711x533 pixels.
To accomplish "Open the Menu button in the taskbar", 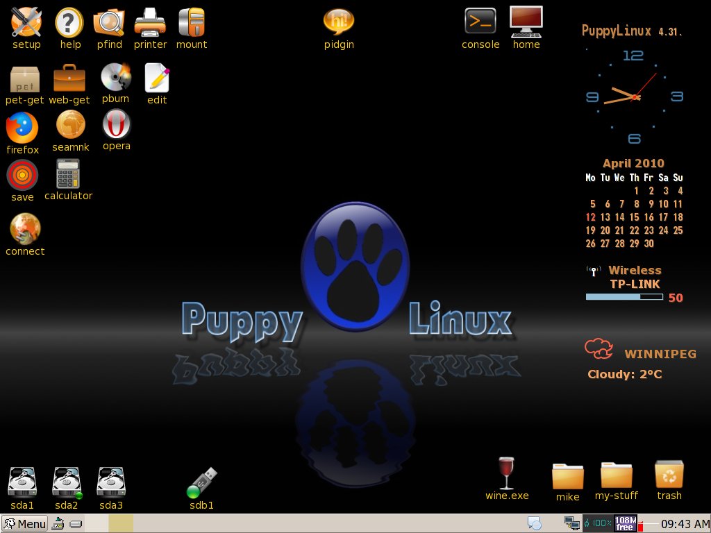I will [x=24, y=524].
